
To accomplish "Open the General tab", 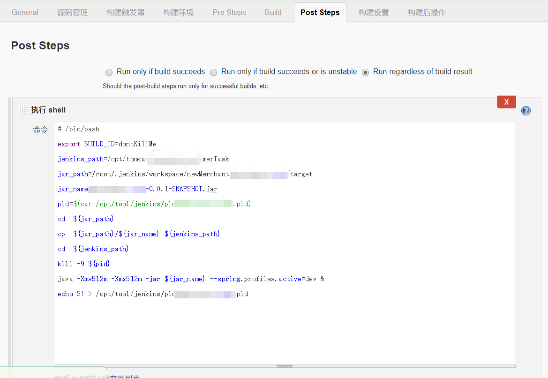I will (25, 13).
